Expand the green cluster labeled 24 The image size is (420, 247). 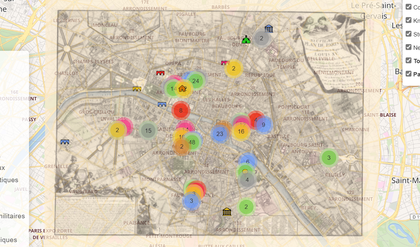(x=196, y=81)
